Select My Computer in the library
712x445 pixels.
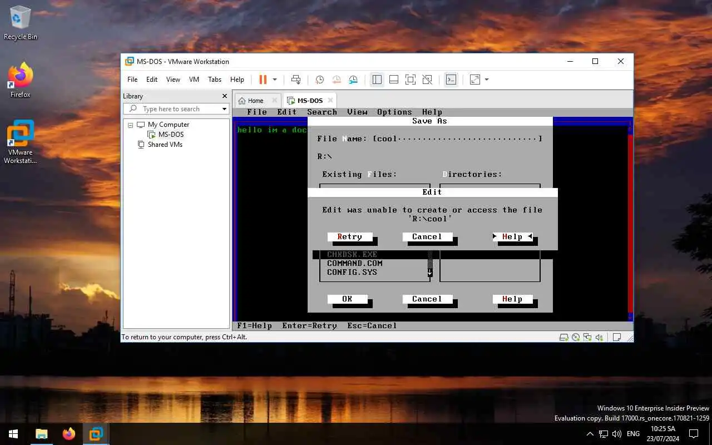pos(169,125)
